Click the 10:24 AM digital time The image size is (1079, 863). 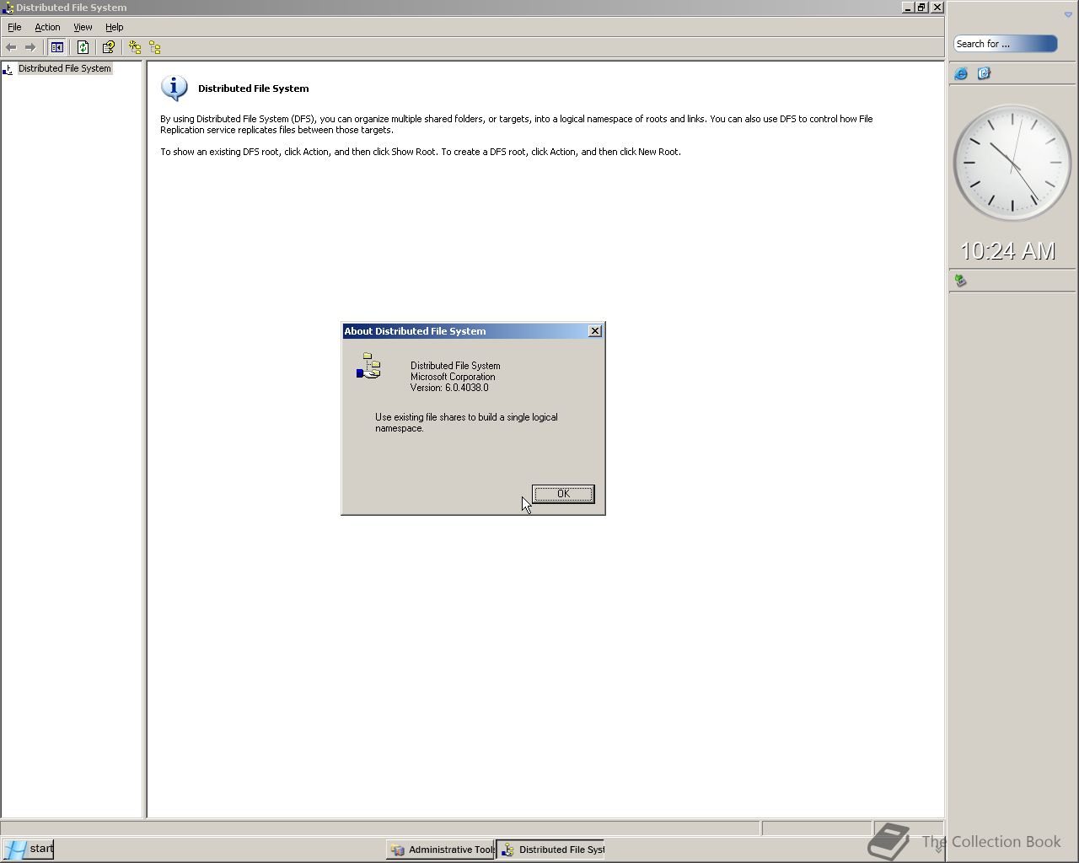coord(1007,251)
